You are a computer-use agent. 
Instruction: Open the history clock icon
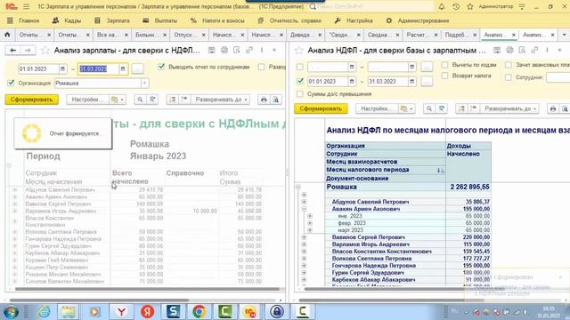tap(456, 6)
